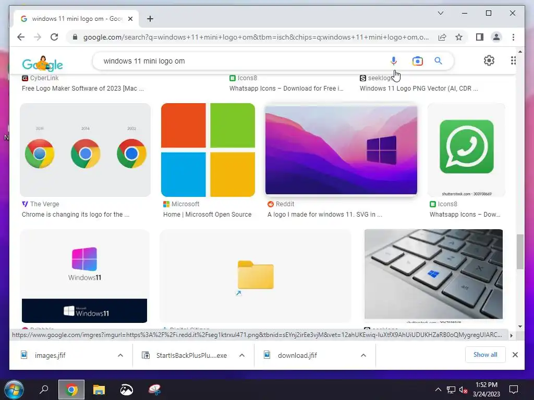Click the Google search text field
Viewport: 534px width, 400px height.
point(238,61)
